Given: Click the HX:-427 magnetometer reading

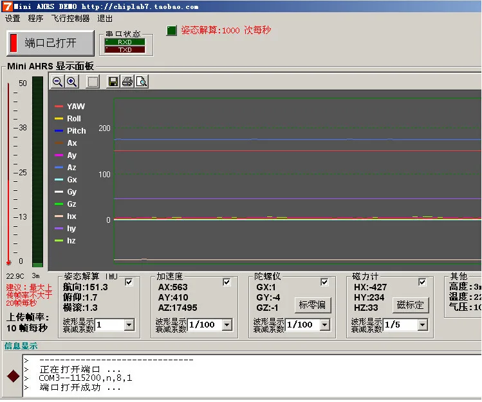Looking at the screenshot, I should pyautogui.click(x=371, y=287).
